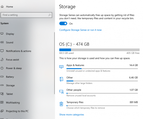
Task: Click the sidebar vertical scrollbar
Action: 55,63
